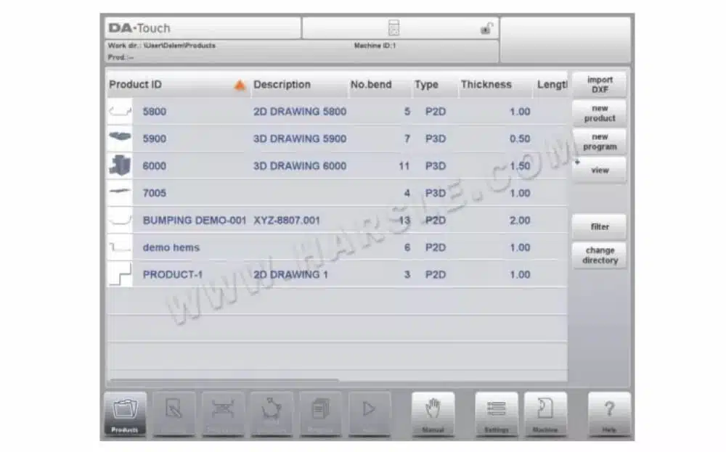The image size is (726, 452).
Task: Click the padlock key-lock icon
Action: coord(486,29)
